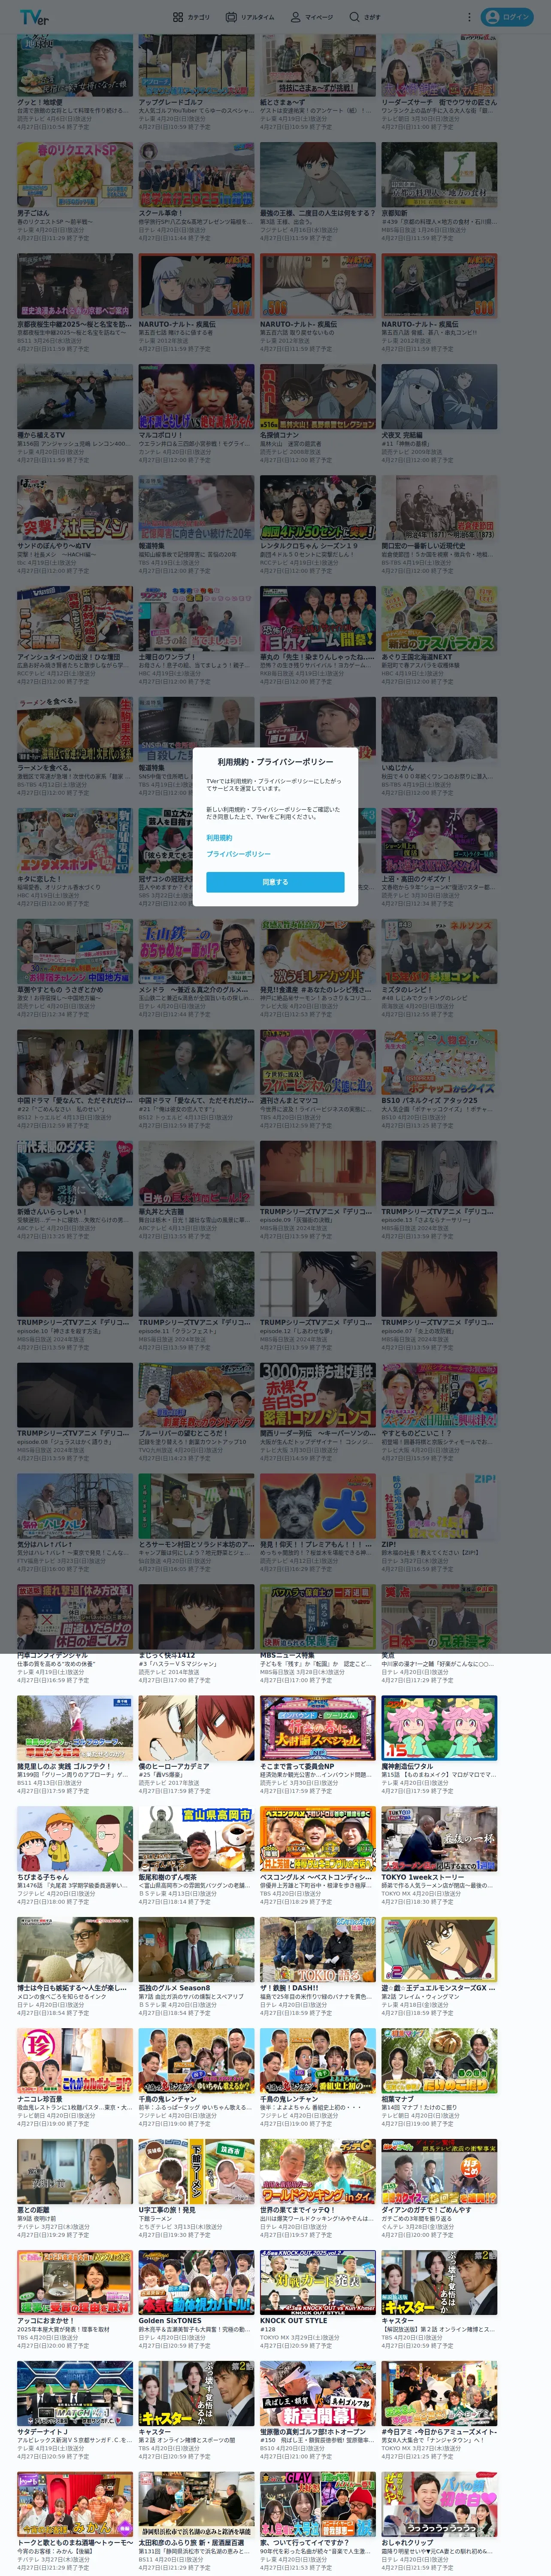Open the 利用規約 link in dialog
551x2576 pixels.
click(x=219, y=837)
